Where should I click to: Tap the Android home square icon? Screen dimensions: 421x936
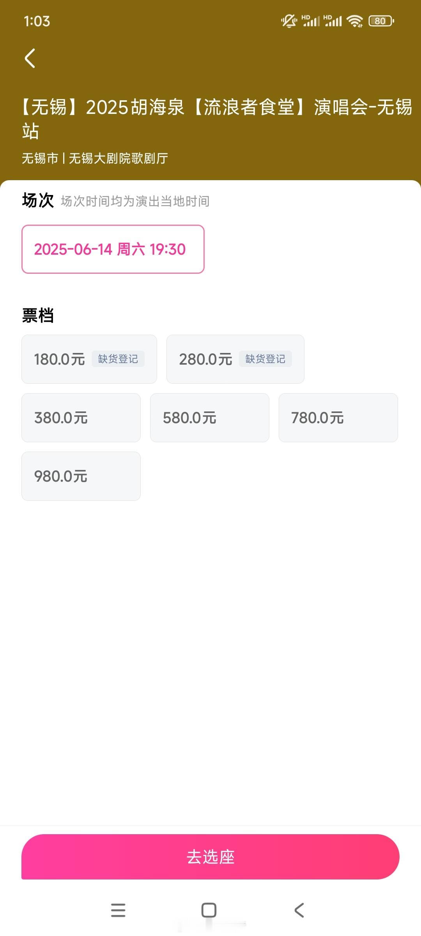(x=209, y=910)
